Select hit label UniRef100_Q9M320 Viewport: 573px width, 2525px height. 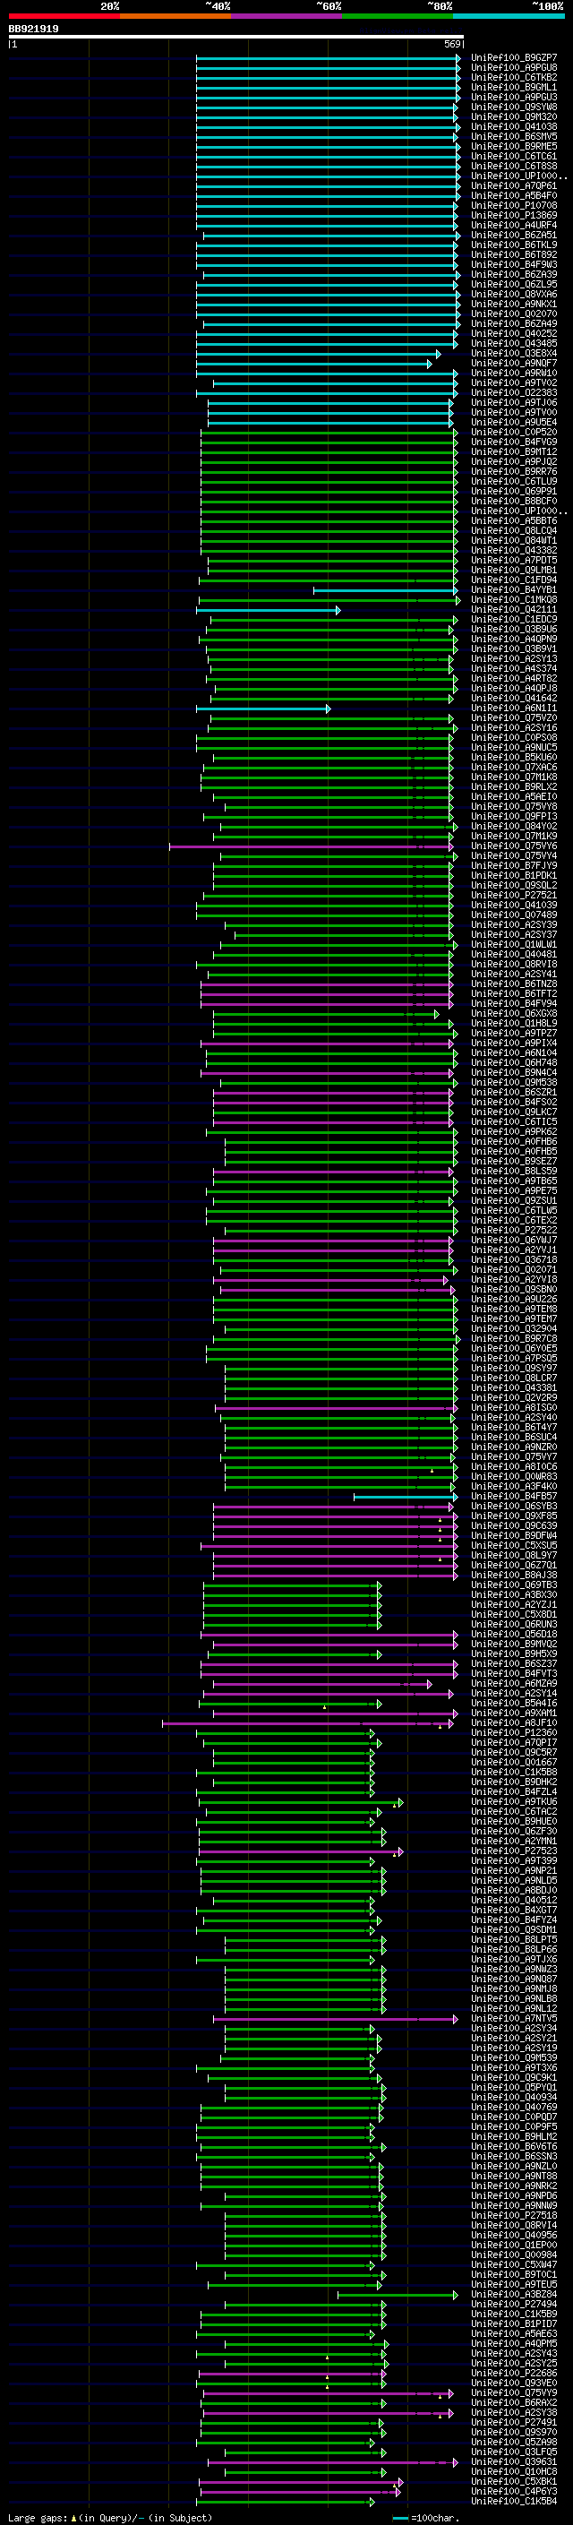(514, 116)
